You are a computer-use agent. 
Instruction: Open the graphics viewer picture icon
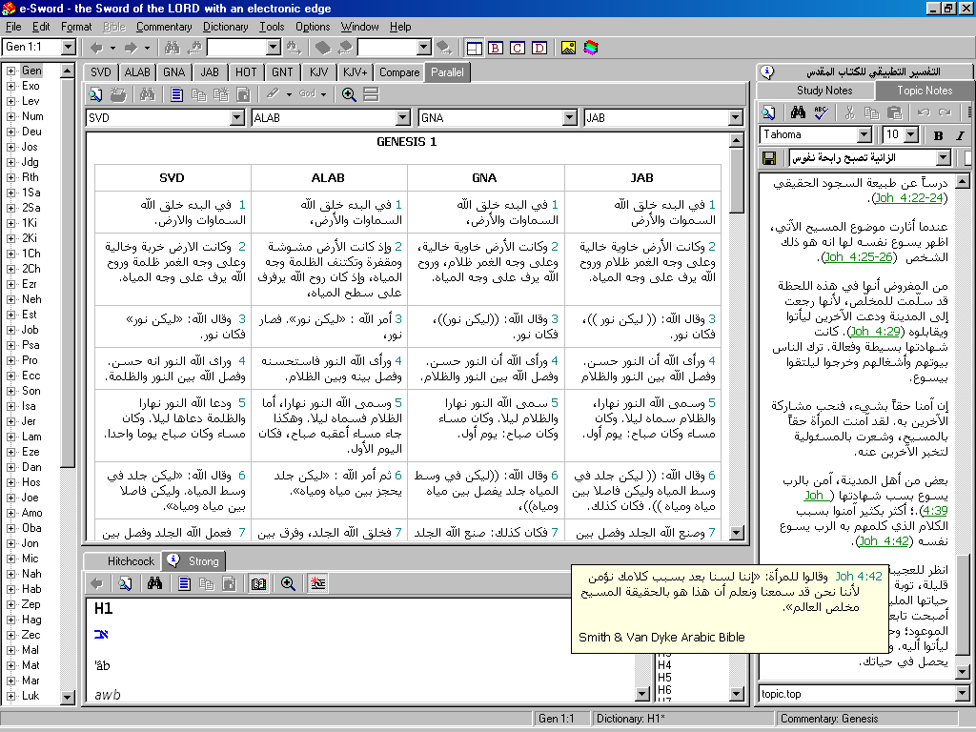point(568,48)
